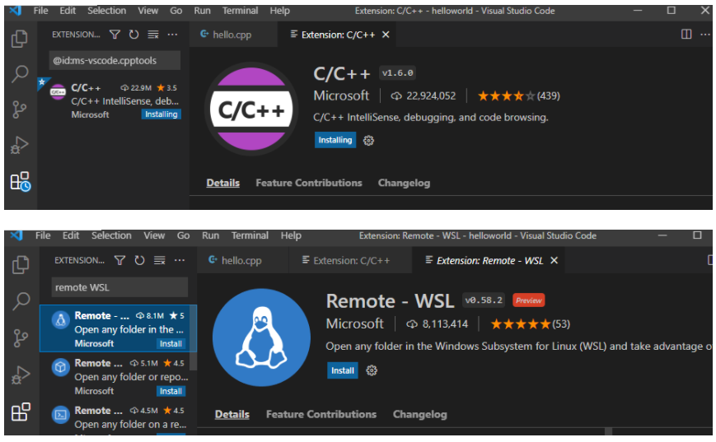This screenshot has width=716, height=442.
Task: Switch to hello.cpp tab in bottom window
Action: [242, 260]
